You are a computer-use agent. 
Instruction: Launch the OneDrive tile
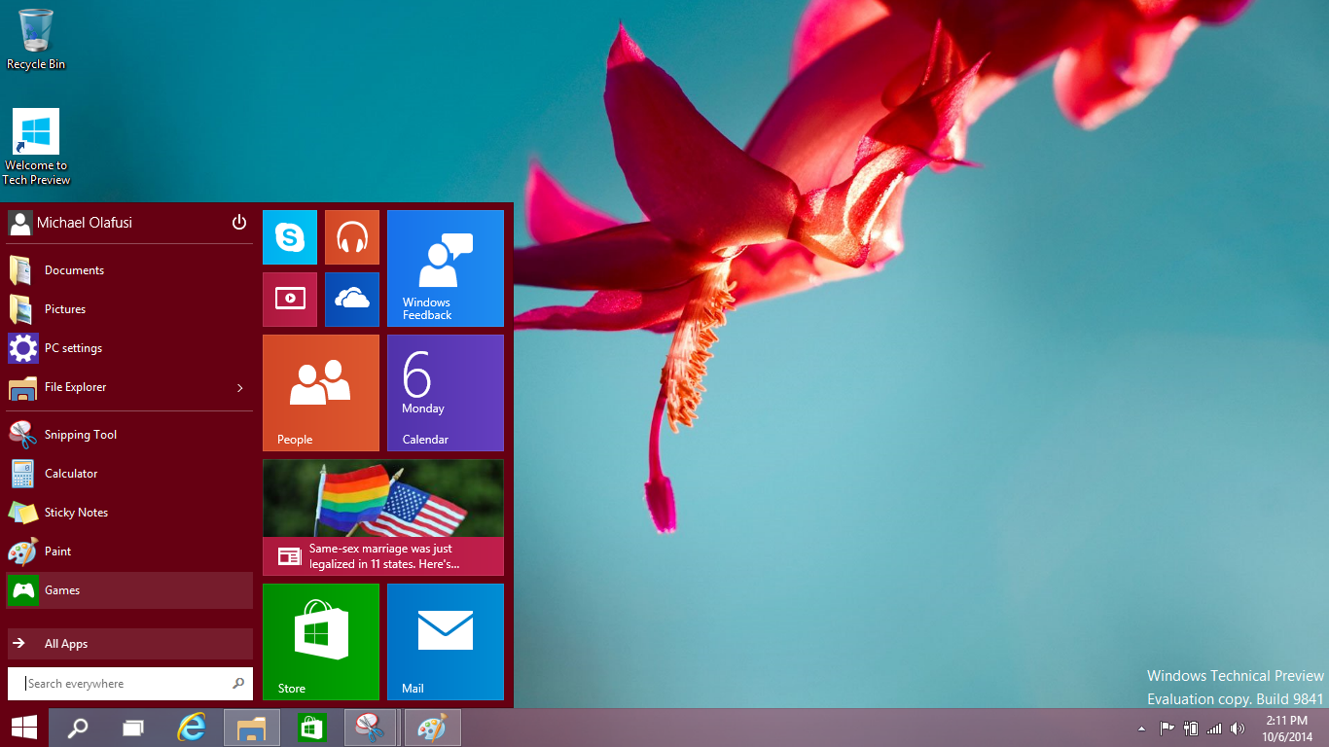tap(351, 299)
